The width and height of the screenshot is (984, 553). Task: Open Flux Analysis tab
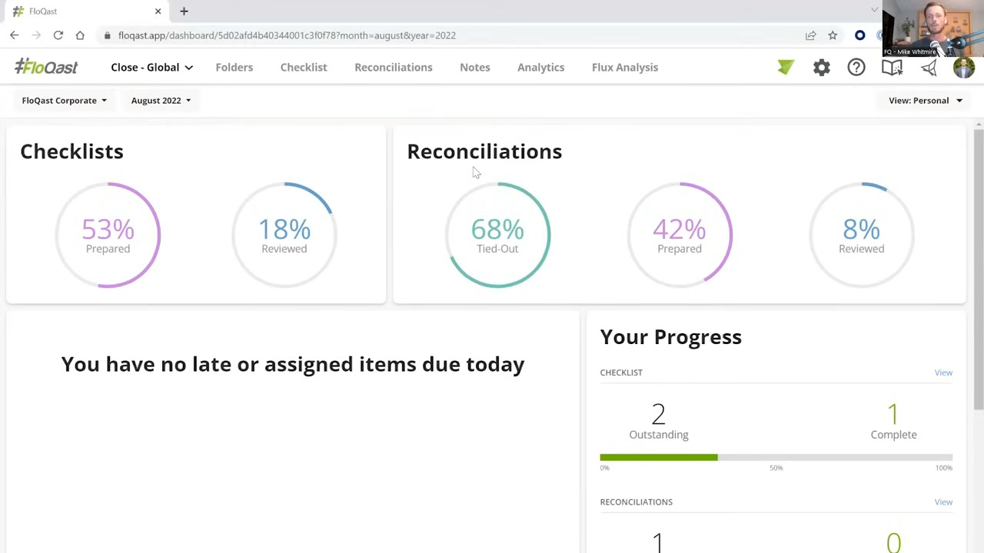(x=625, y=68)
